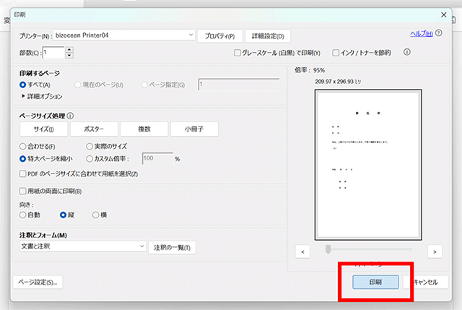Click the キャンセル button
The width and height of the screenshot is (462, 310).
pyautogui.click(x=426, y=283)
